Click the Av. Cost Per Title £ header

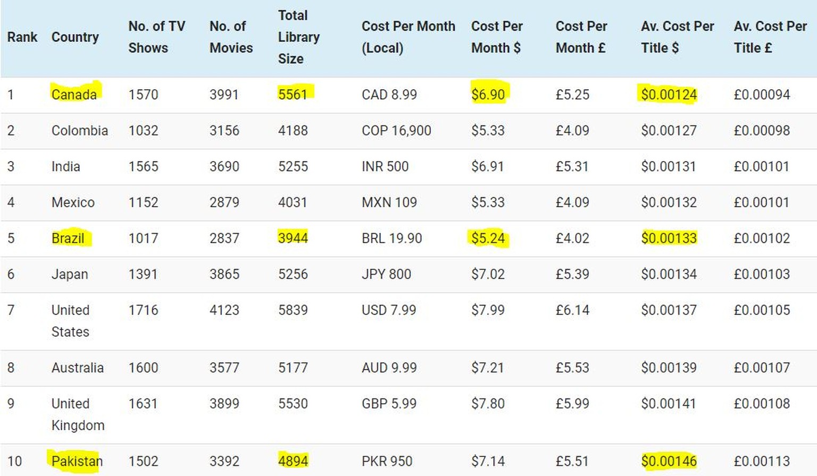pos(770,37)
